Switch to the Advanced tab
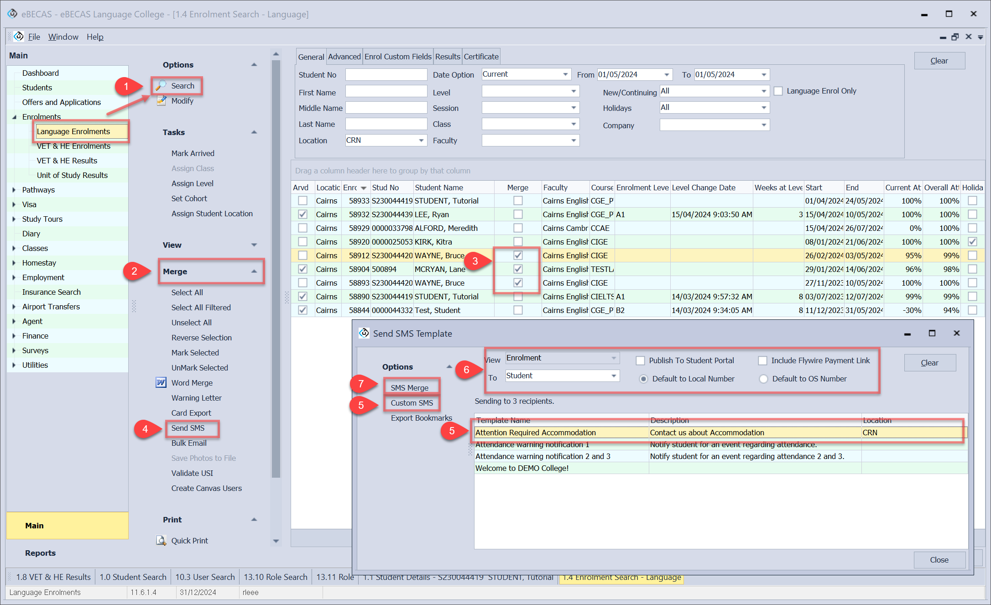Viewport: 991px width, 605px height. point(344,57)
